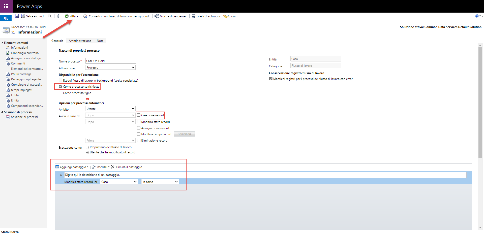484x236 pixels.
Task: Switch to the Amministrazione tab
Action: pos(80,41)
